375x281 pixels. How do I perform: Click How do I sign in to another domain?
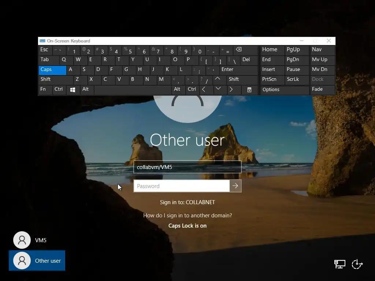[x=187, y=216]
